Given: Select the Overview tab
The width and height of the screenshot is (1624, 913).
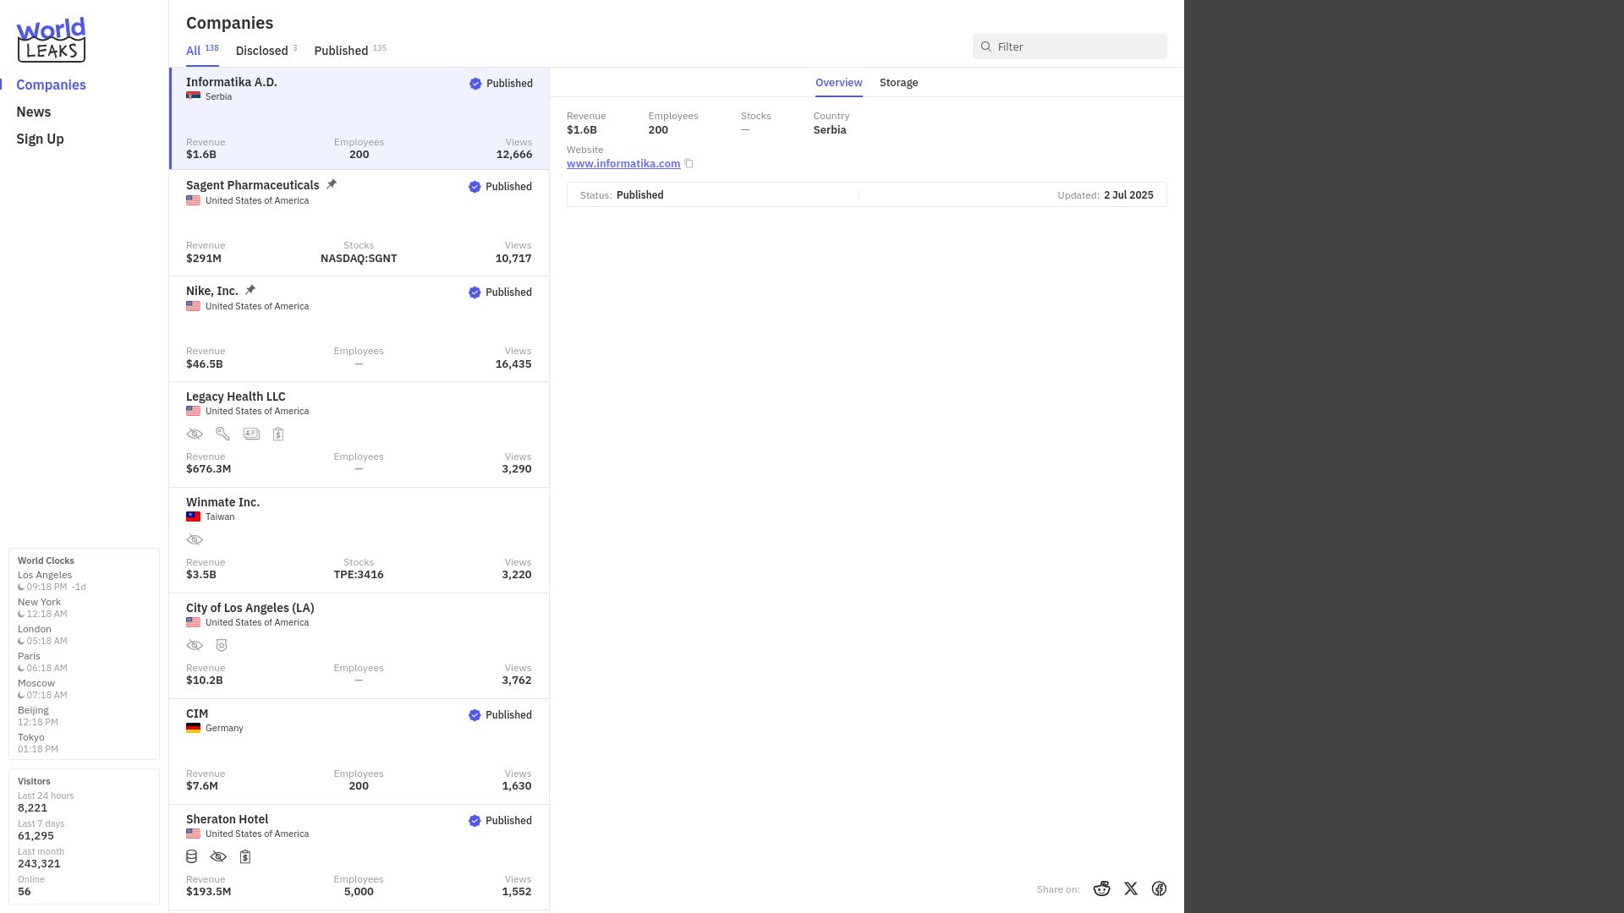Looking at the screenshot, I should 839,83.
